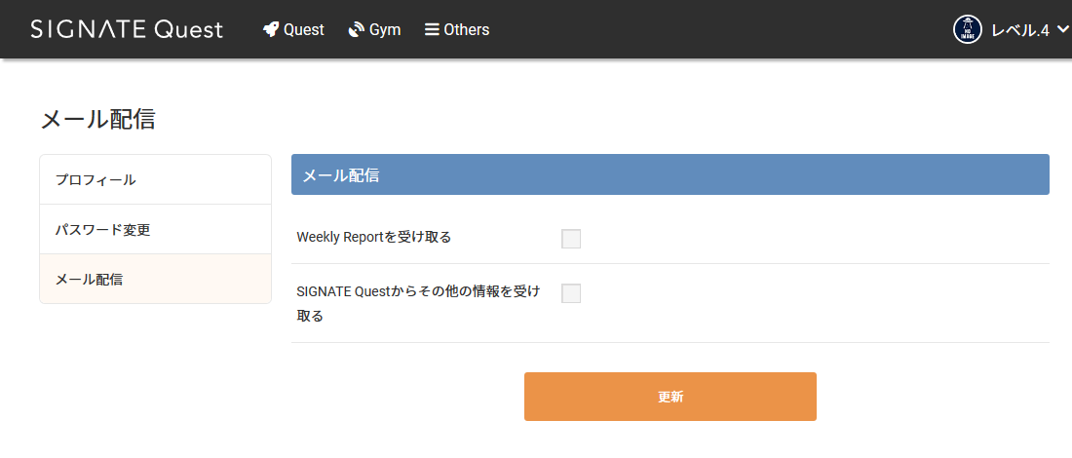The width and height of the screenshot is (1072, 458).
Task: Click the SIGNATE Quest logo
Action: [x=127, y=29]
